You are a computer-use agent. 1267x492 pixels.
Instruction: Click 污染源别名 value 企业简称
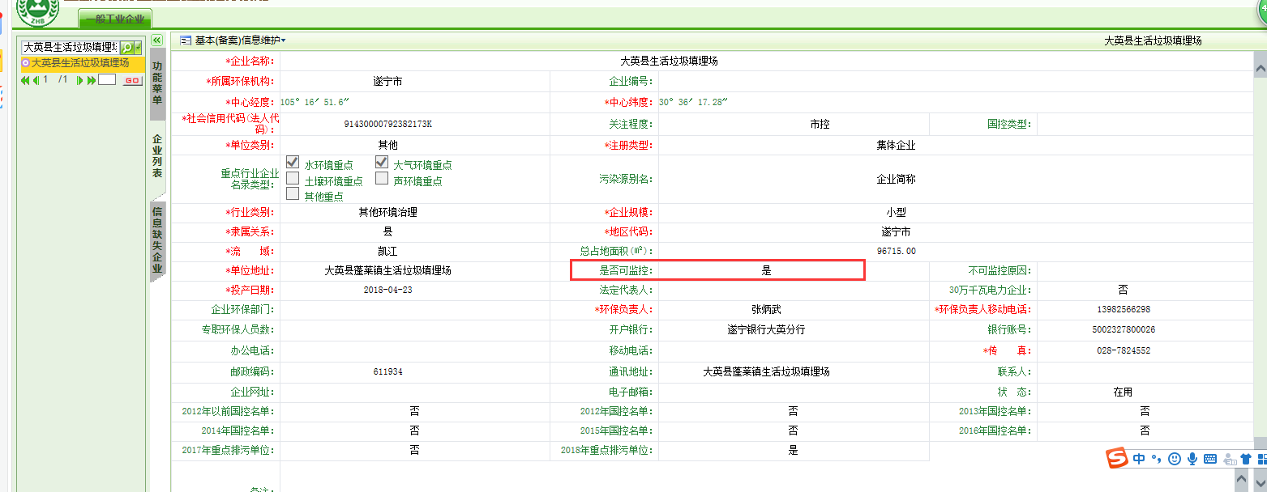pyautogui.click(x=896, y=179)
